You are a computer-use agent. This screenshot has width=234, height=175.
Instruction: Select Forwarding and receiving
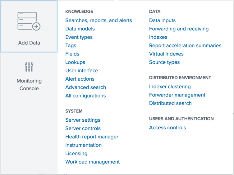point(179,29)
